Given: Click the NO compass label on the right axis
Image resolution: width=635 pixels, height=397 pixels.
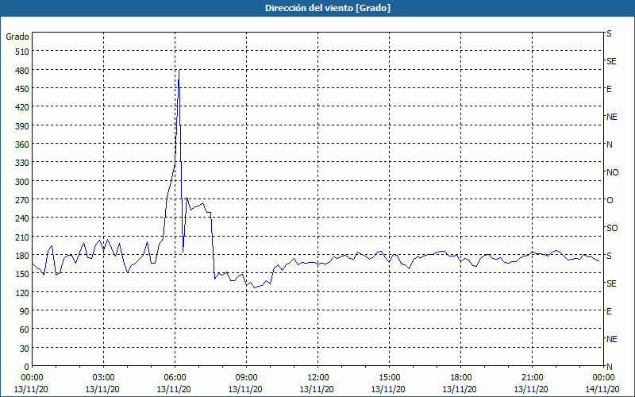Looking at the screenshot, I should [612, 172].
